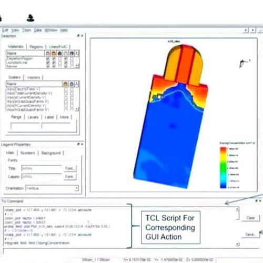Open the Help menu
Image resolution: width=263 pixels, height=263 pixels.
(64, 30)
